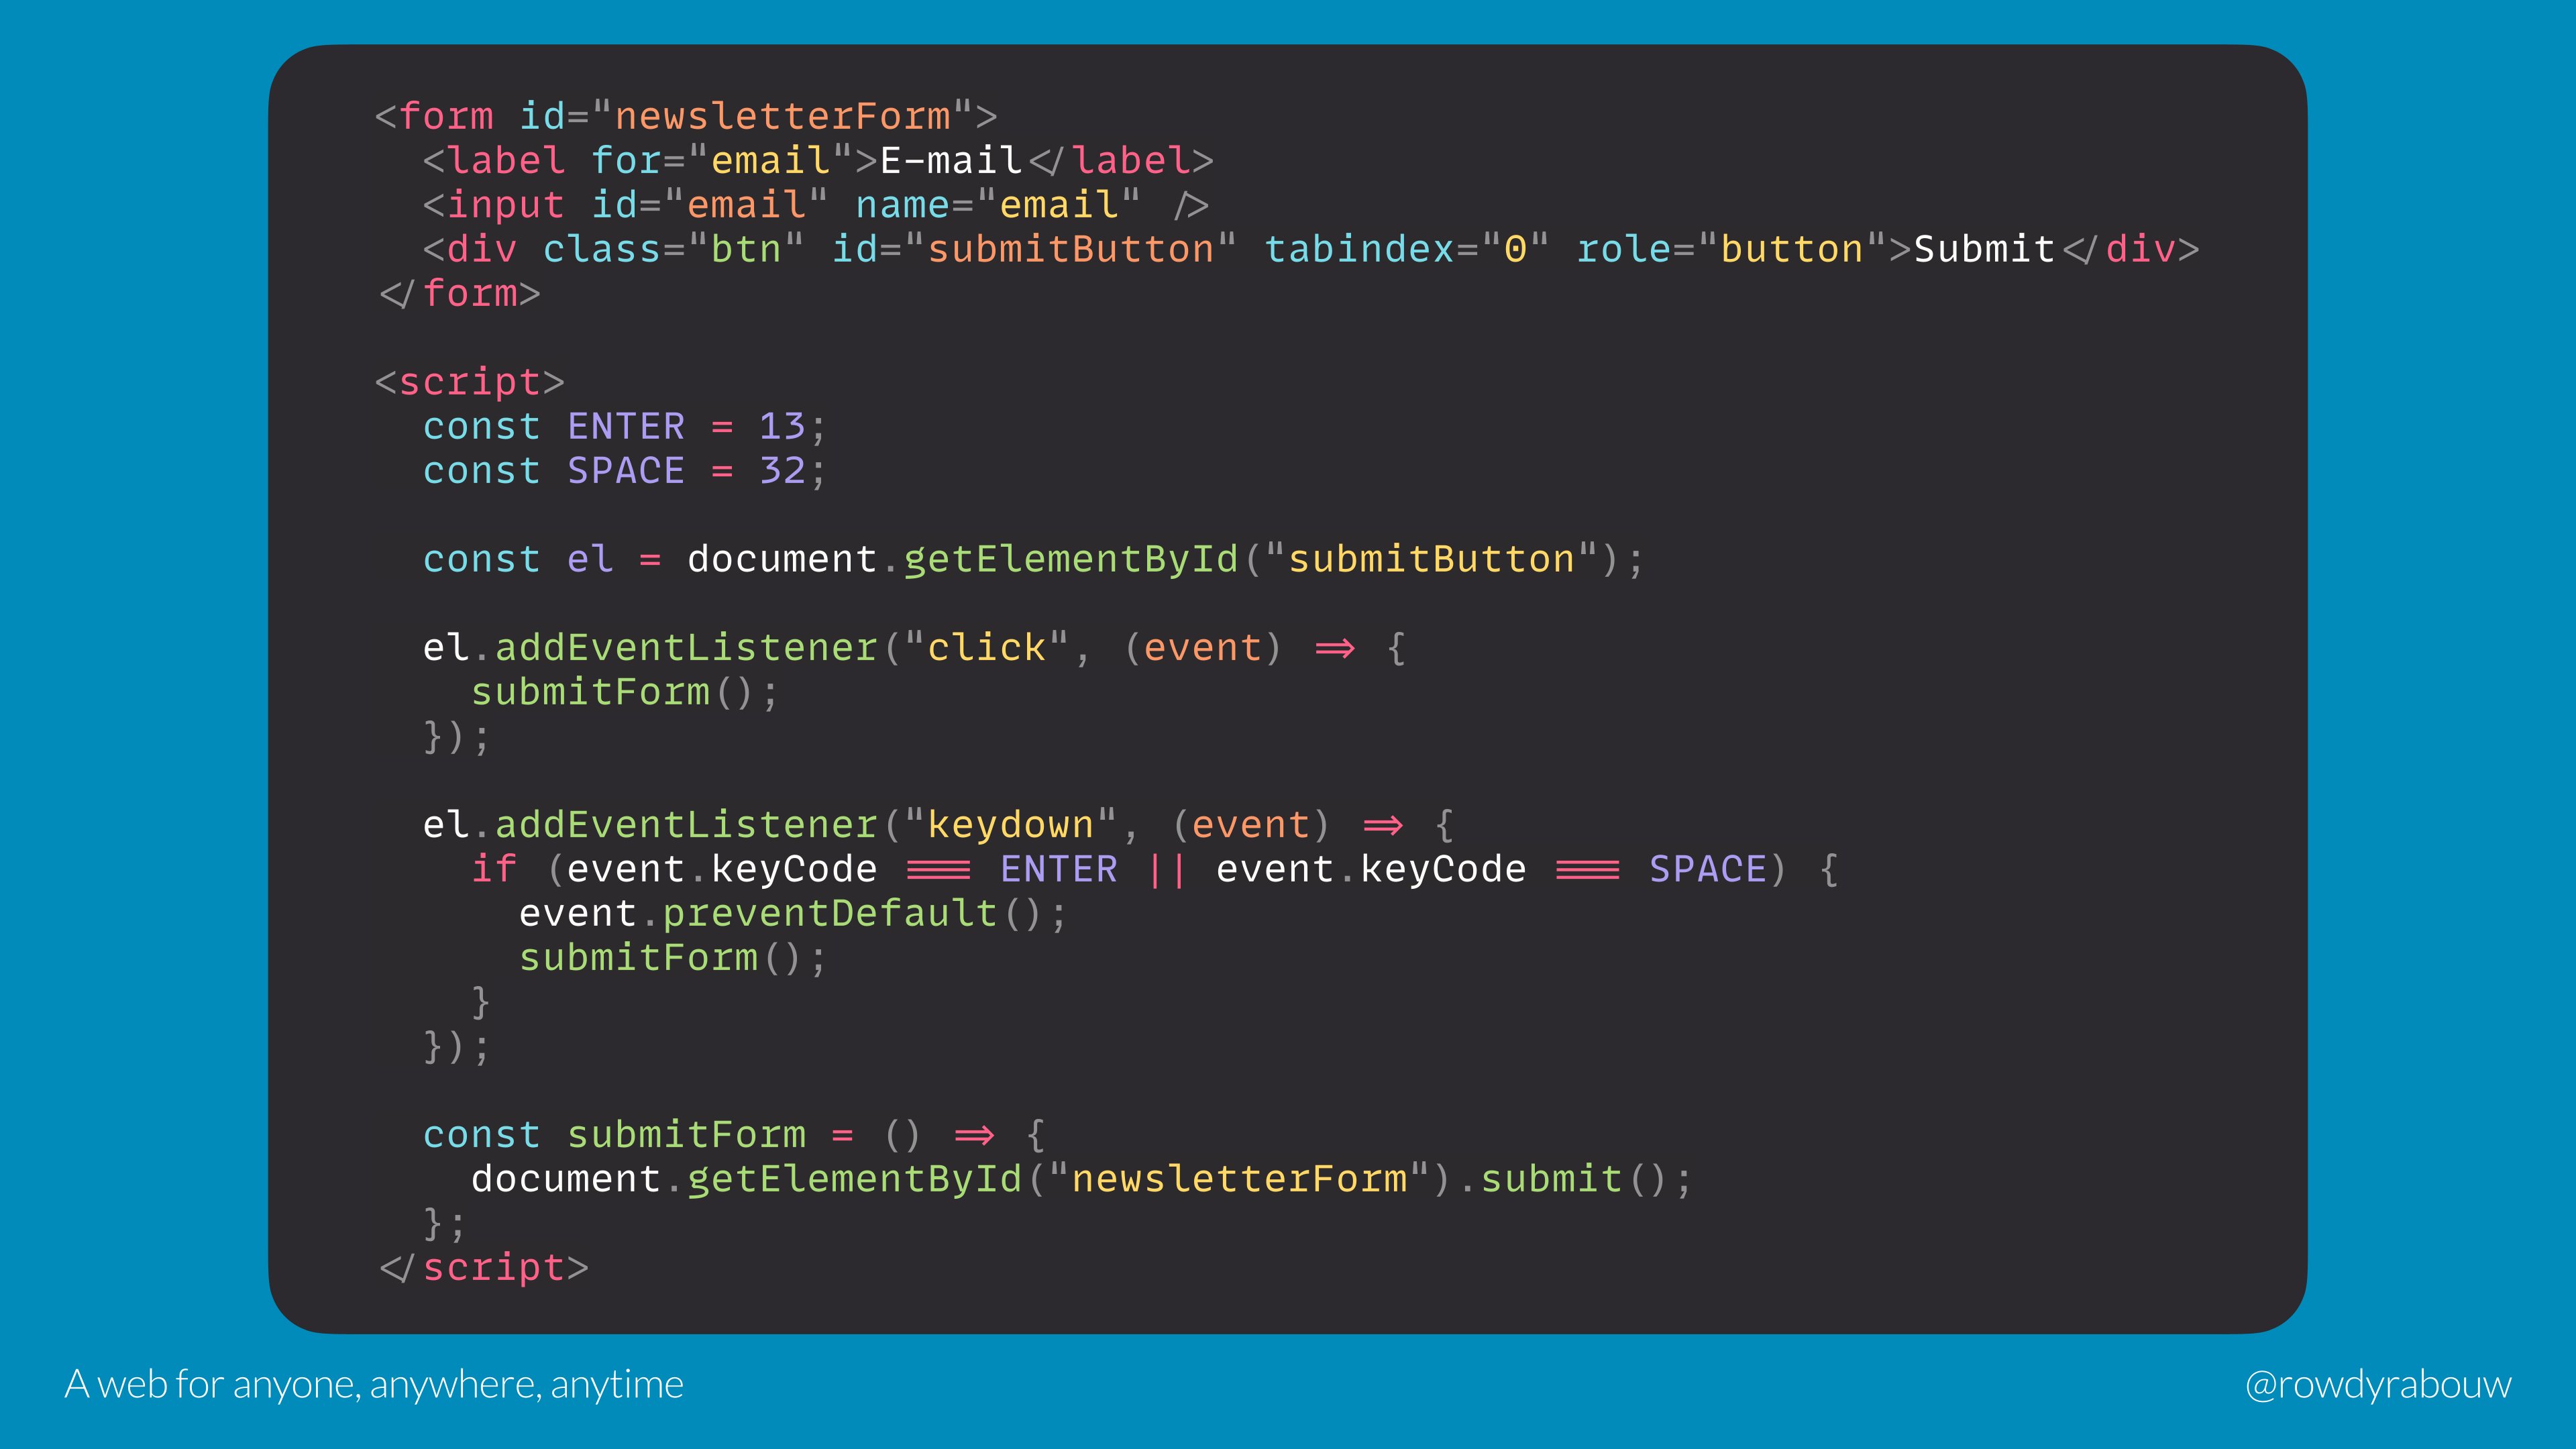This screenshot has width=2576, height=1449.
Task: Click the role="button" attribute
Action: (1731, 249)
